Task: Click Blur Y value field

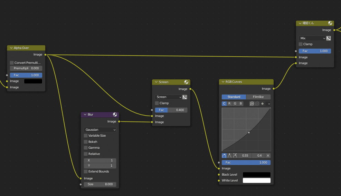Action: [100, 166]
